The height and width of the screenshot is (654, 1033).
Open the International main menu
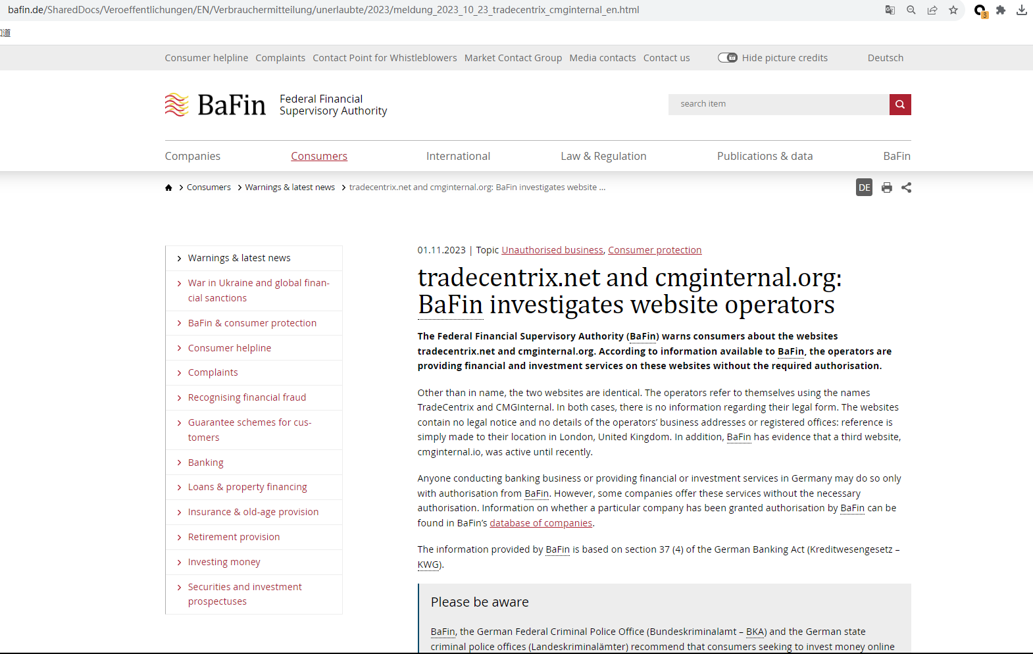(458, 156)
